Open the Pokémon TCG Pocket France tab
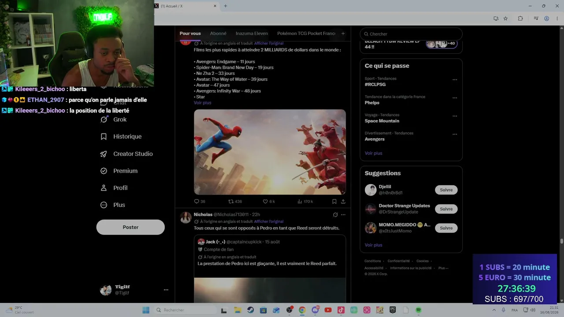The height and width of the screenshot is (317, 564). (x=306, y=33)
